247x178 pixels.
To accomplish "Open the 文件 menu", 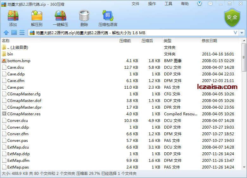I will [136, 4].
